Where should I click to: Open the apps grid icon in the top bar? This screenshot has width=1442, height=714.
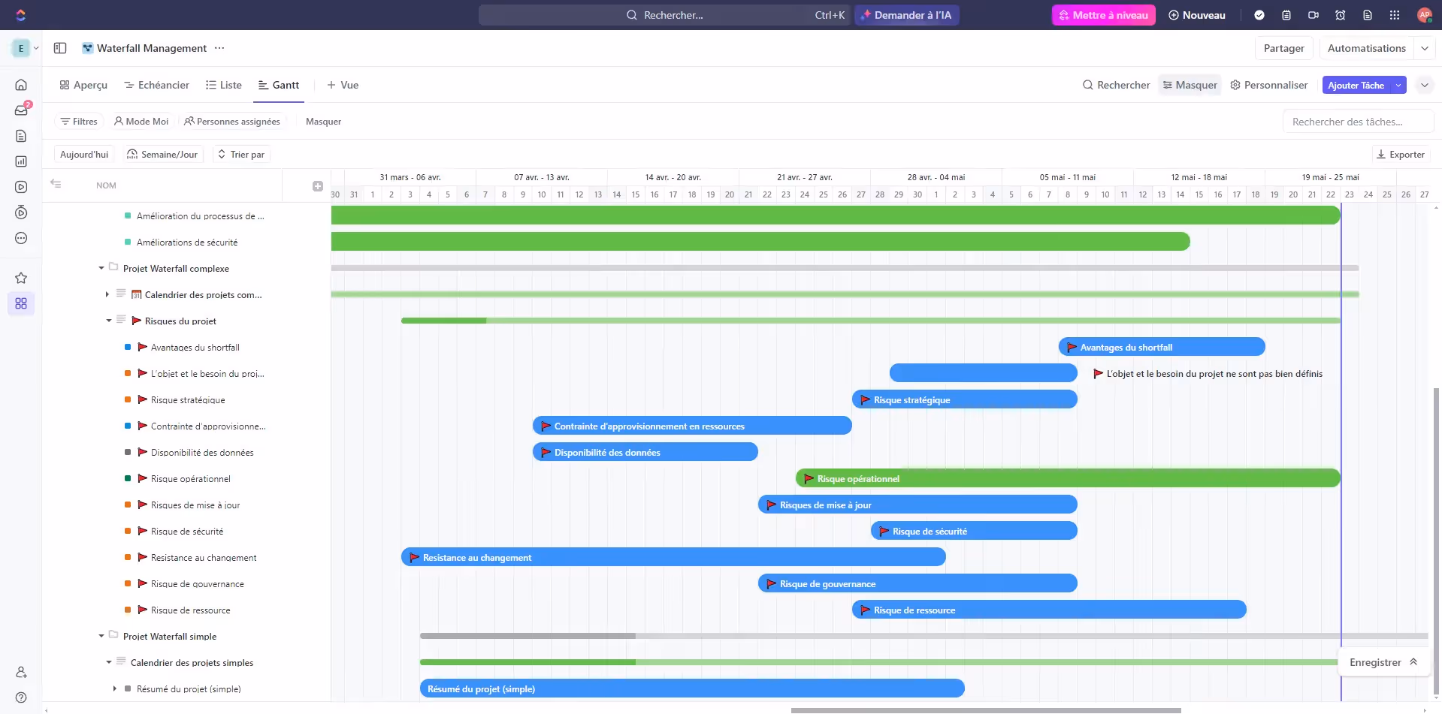point(1395,15)
